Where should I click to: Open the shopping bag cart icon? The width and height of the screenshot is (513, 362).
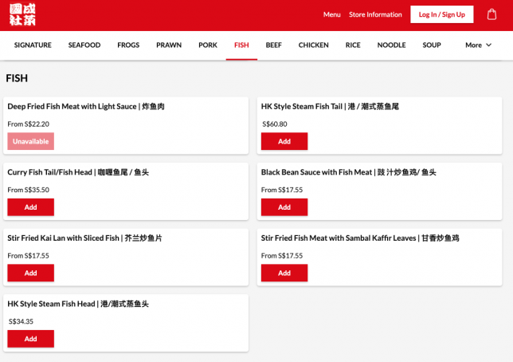(491, 14)
